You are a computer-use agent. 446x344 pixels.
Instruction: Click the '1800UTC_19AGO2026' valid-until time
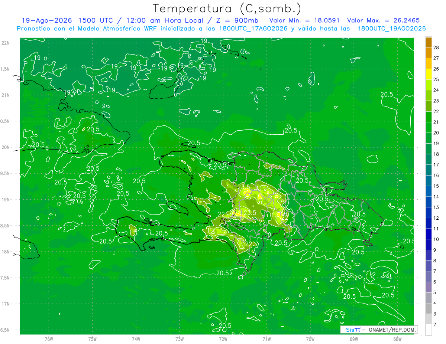391,29
